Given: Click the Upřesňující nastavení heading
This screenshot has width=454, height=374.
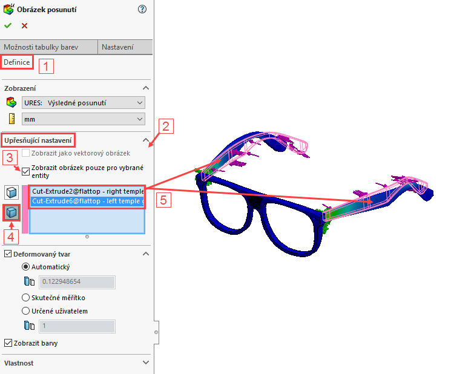Looking at the screenshot, I should click(38, 140).
